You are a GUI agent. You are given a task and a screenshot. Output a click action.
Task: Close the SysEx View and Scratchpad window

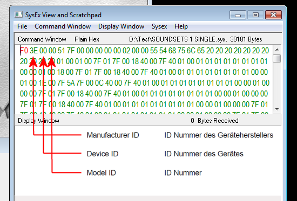(274, 15)
